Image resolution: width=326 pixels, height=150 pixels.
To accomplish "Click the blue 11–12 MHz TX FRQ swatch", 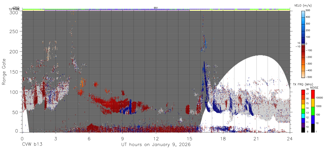I will coord(303,121).
